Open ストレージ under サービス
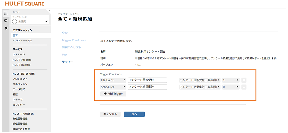This screenshot has width=288, height=133. coord(19,55)
